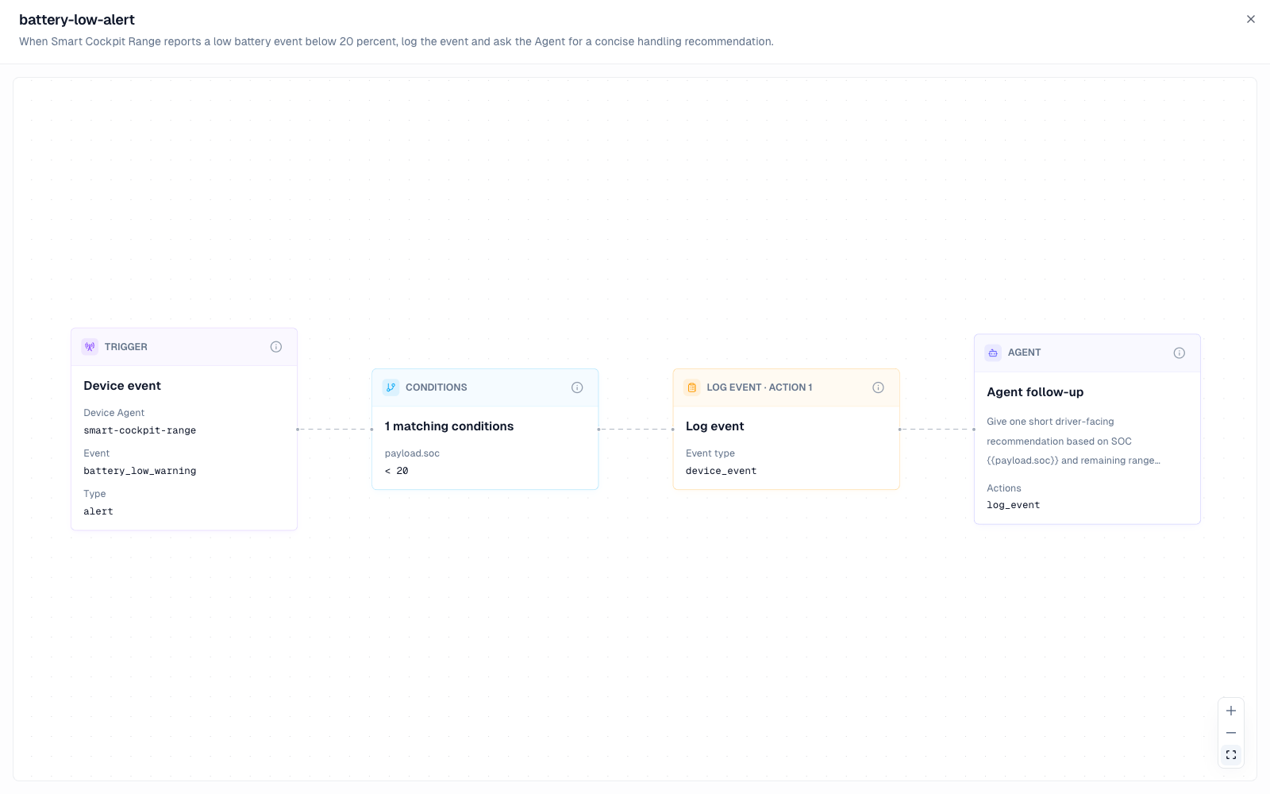Screen dimensions: 1270x794
Task: Select the alert type value
Action: coord(98,511)
